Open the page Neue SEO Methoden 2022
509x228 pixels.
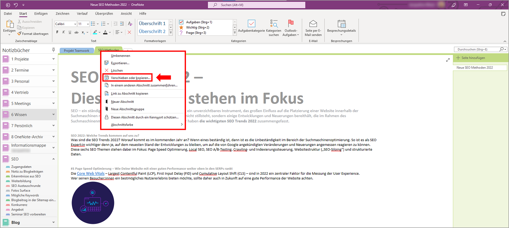[480, 68]
